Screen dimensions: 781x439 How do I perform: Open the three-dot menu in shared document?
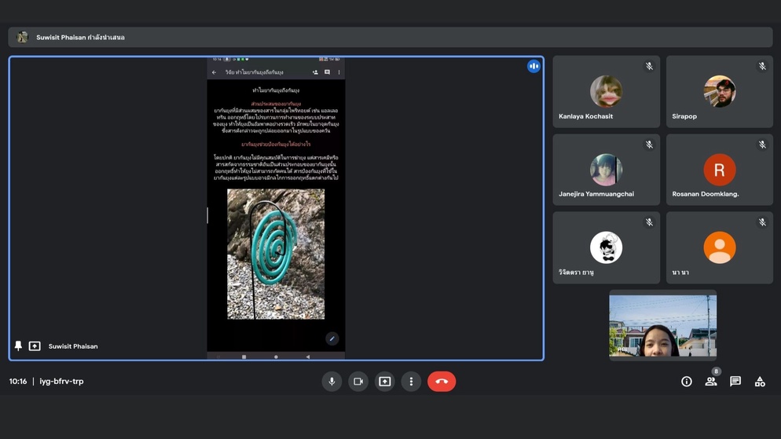point(339,72)
